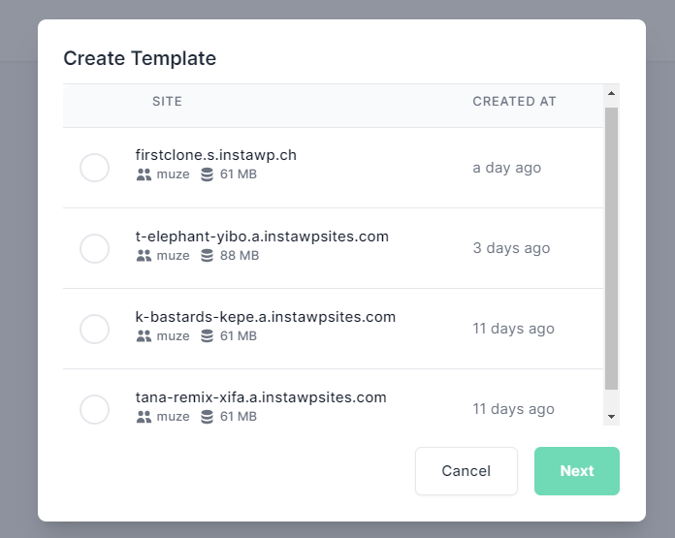
Task: Click the Cancel button
Action: 466,471
